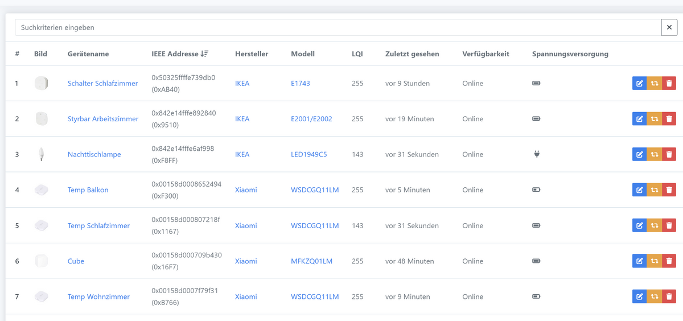Click 'vor 48 Minuten' last seen value
Screen dimensions: 683x321
[x=410, y=261]
